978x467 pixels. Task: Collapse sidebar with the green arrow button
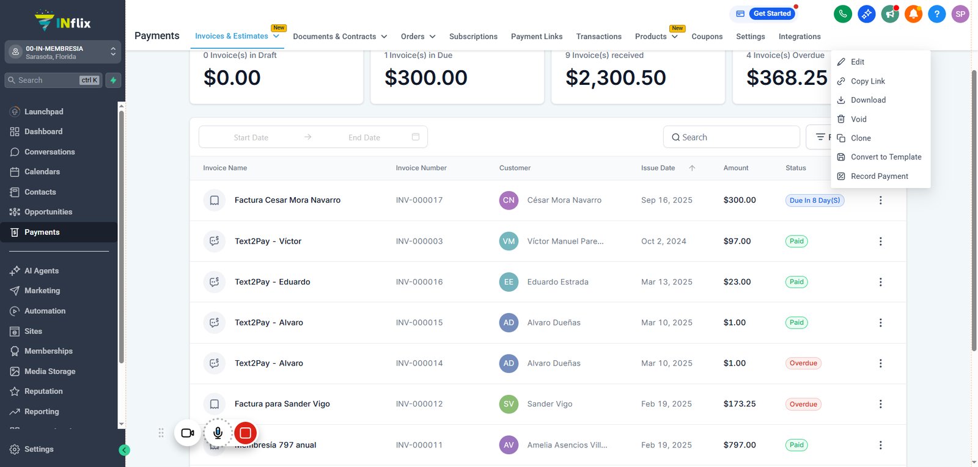point(124,451)
